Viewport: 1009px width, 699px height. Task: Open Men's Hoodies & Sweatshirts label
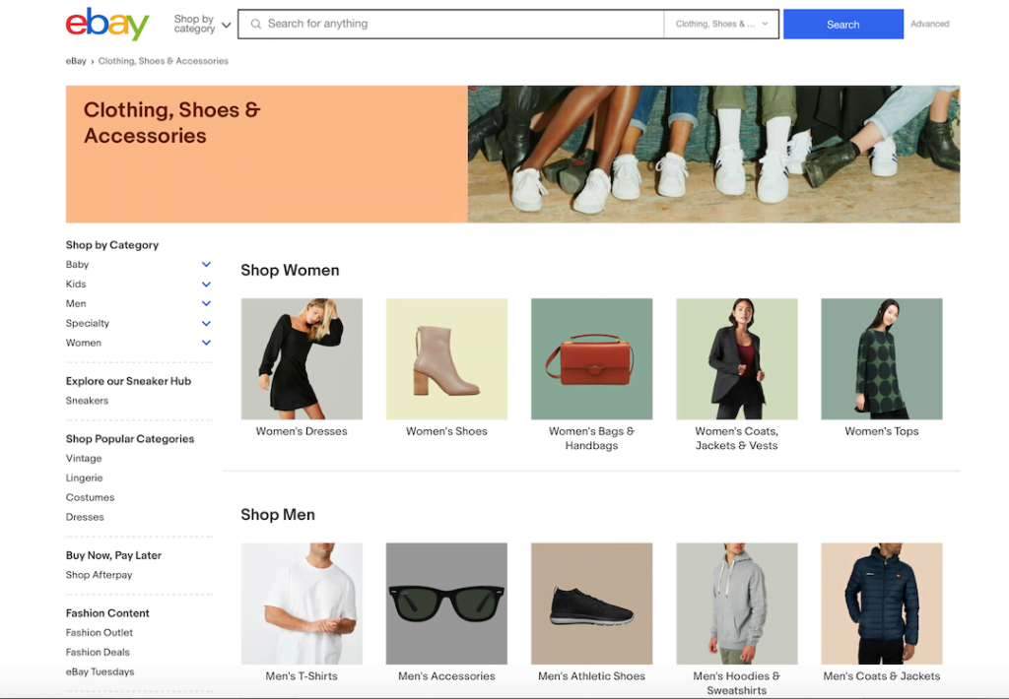(x=737, y=683)
